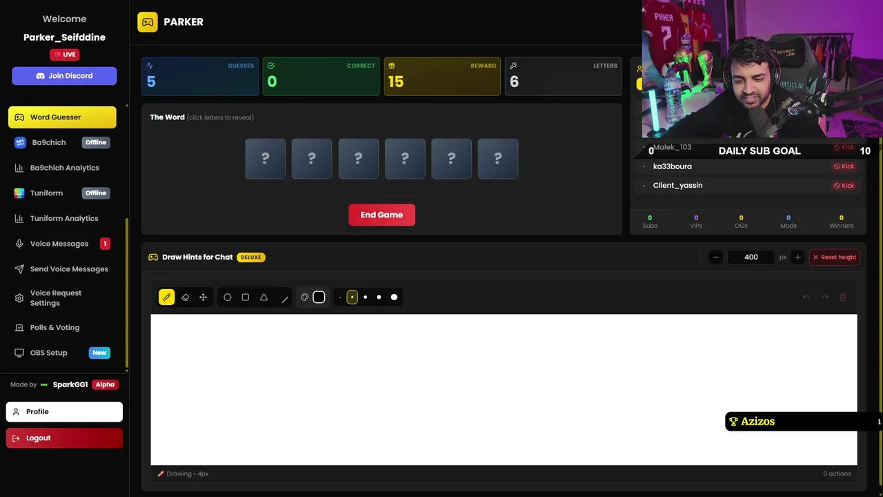Decrease canvas height with minus button
883x497 pixels.
[715, 257]
